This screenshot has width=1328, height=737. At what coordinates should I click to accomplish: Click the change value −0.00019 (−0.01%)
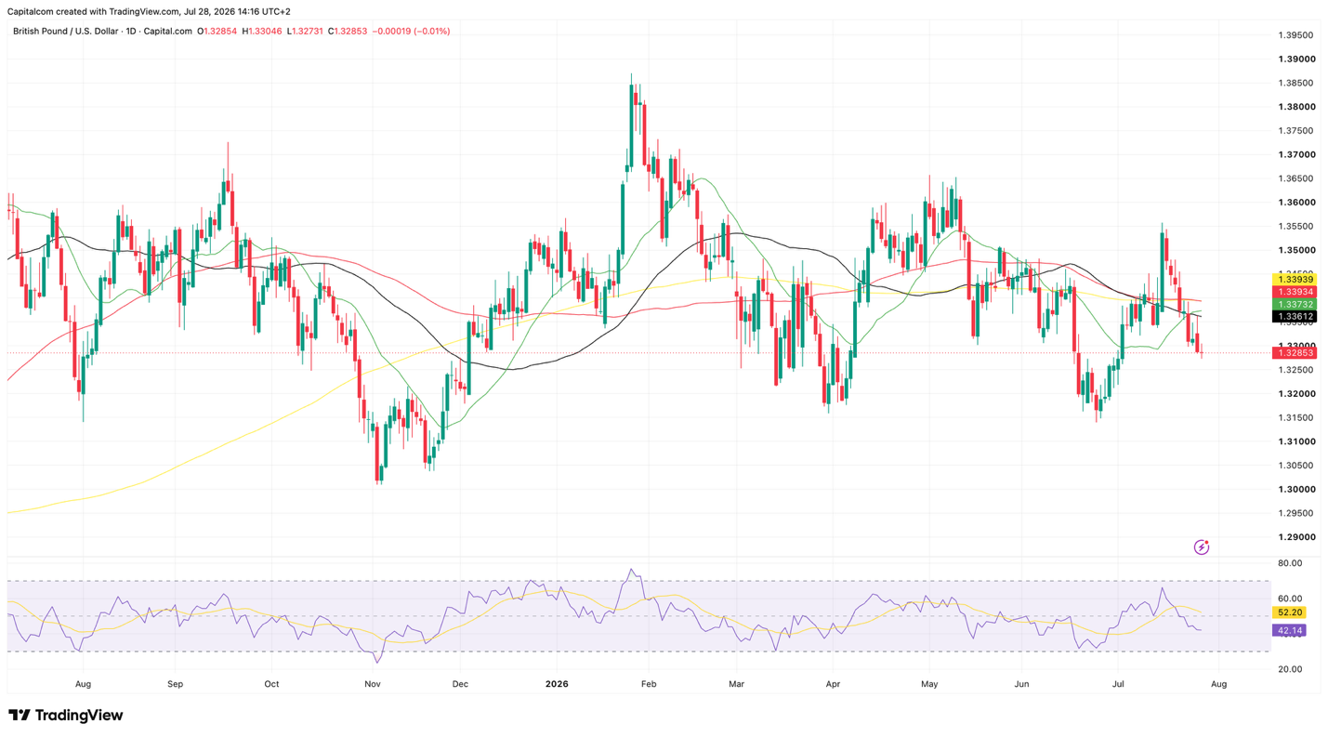point(411,31)
